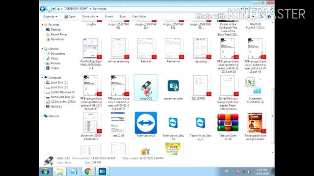314x176 pixels.
Task: Open Google Chrome from the taskbar
Action: [88, 172]
